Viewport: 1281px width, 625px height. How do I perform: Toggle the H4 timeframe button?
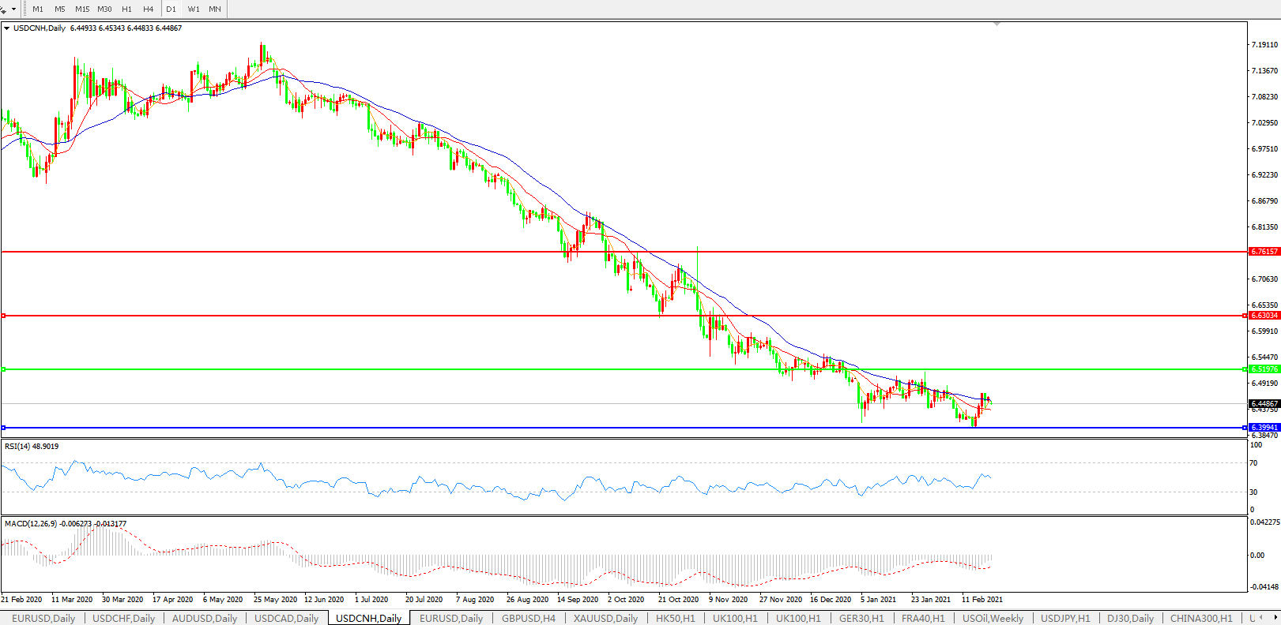point(149,9)
